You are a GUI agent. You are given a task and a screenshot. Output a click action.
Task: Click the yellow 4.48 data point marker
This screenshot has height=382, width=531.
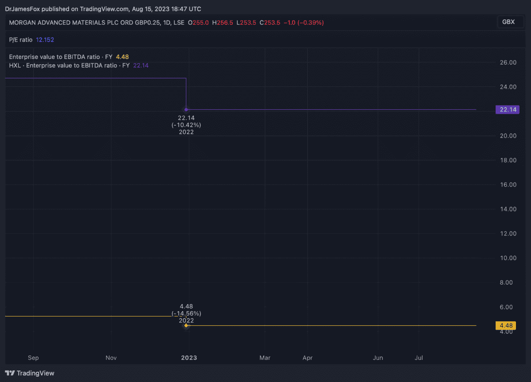(186, 325)
